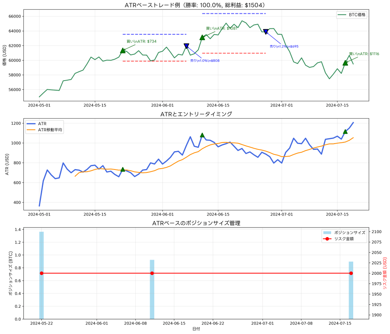The image size is (390, 334).
Task: Click the sell triangle annotated 1.2% $695
Action: click(265, 31)
